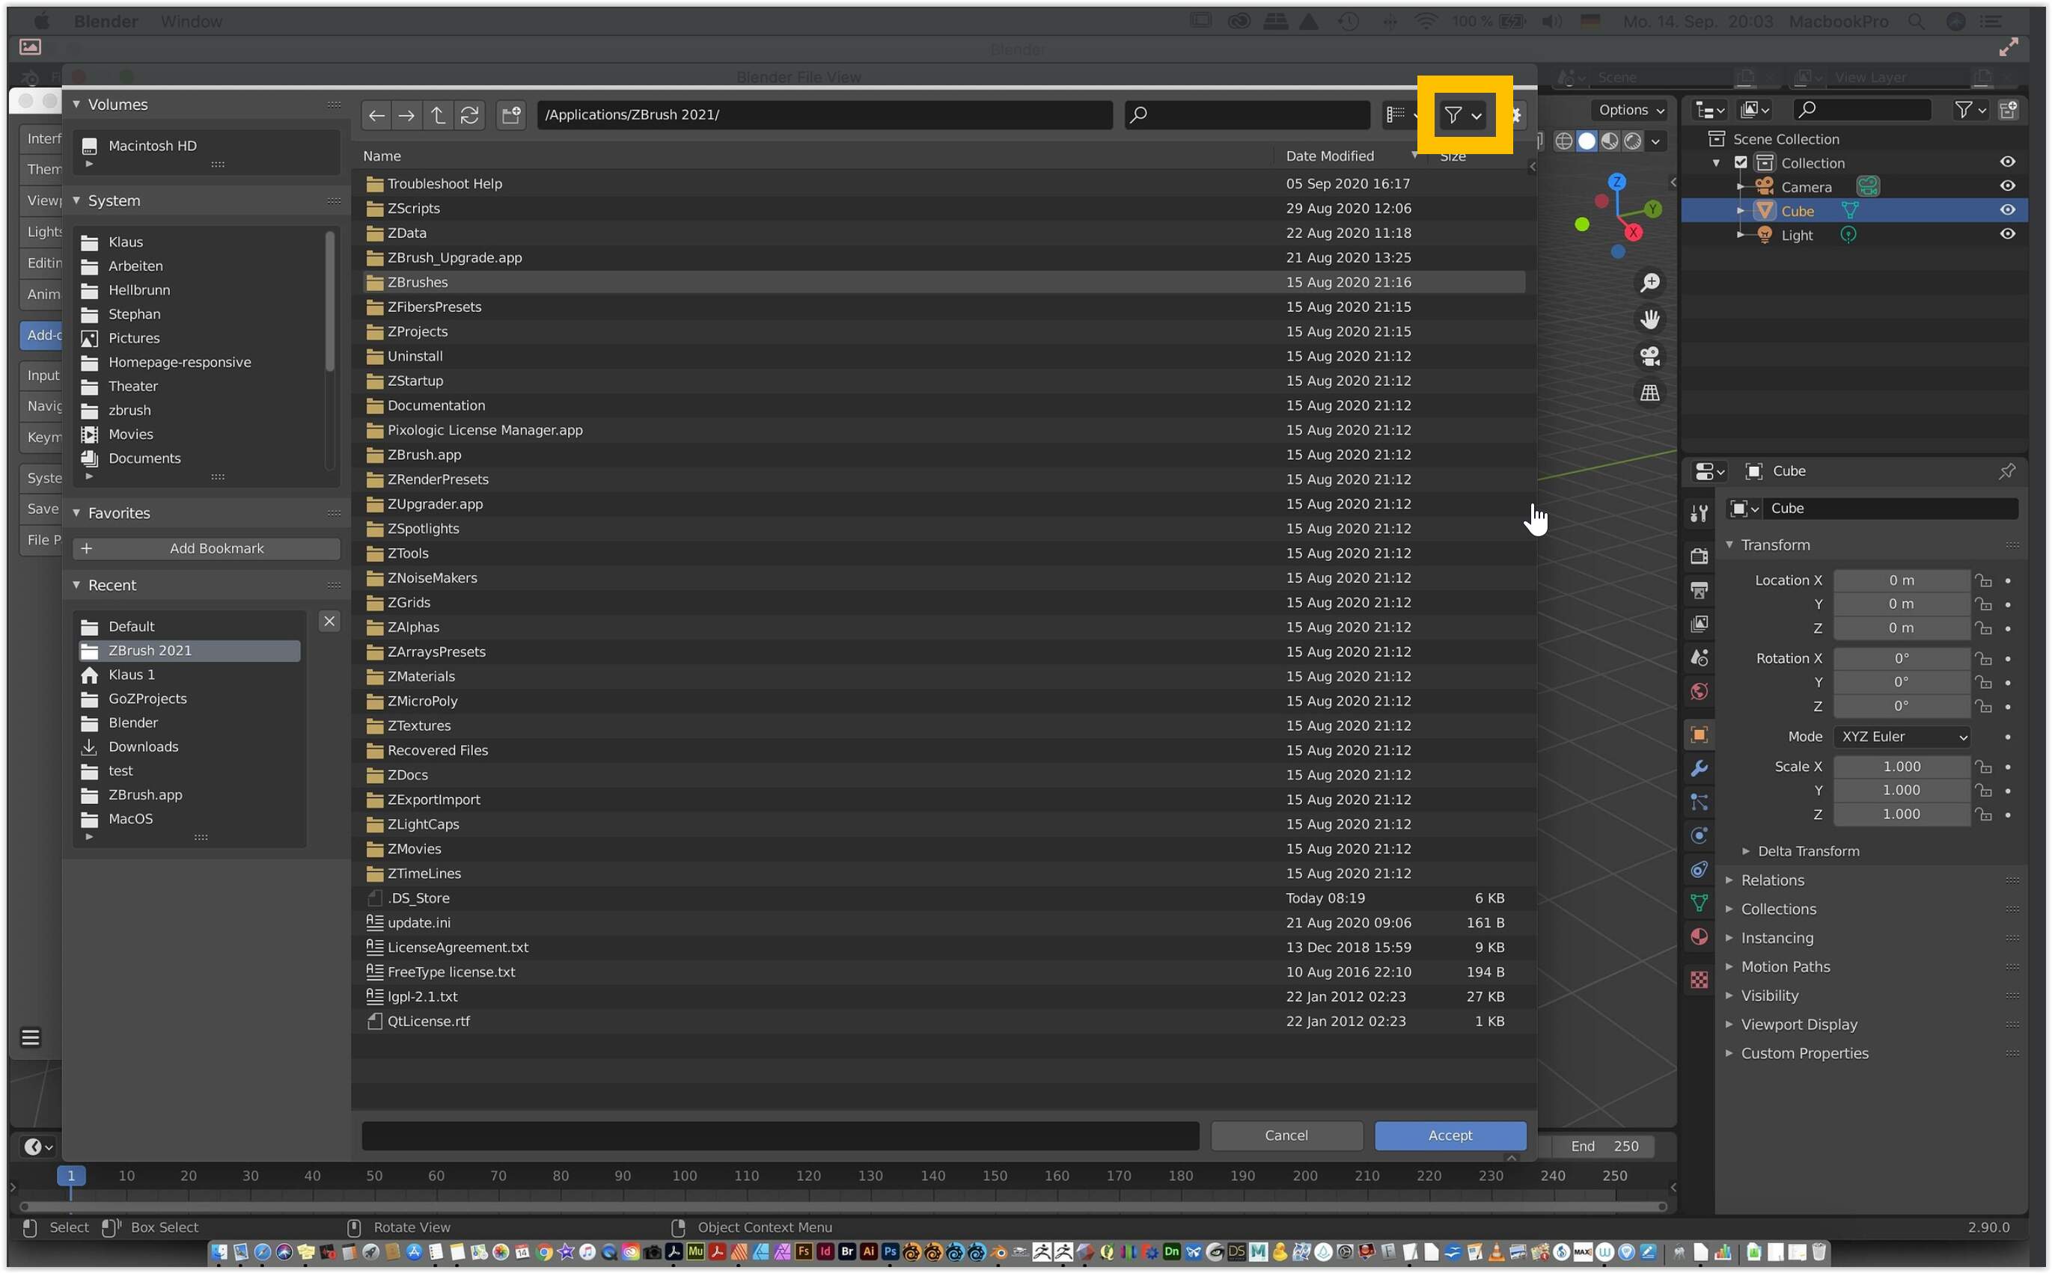Toggle camera view icon in viewport
Screen dimensions: 2052x1273
(x=1649, y=356)
